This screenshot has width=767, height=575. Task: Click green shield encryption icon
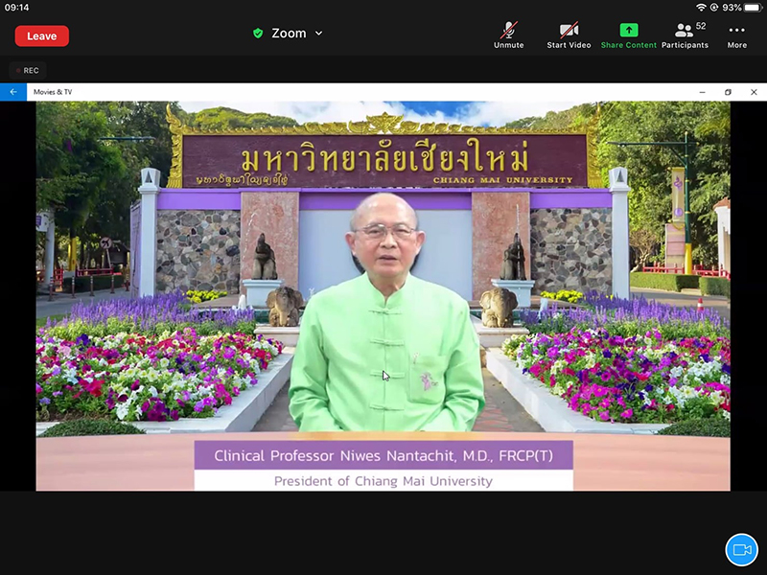258,34
